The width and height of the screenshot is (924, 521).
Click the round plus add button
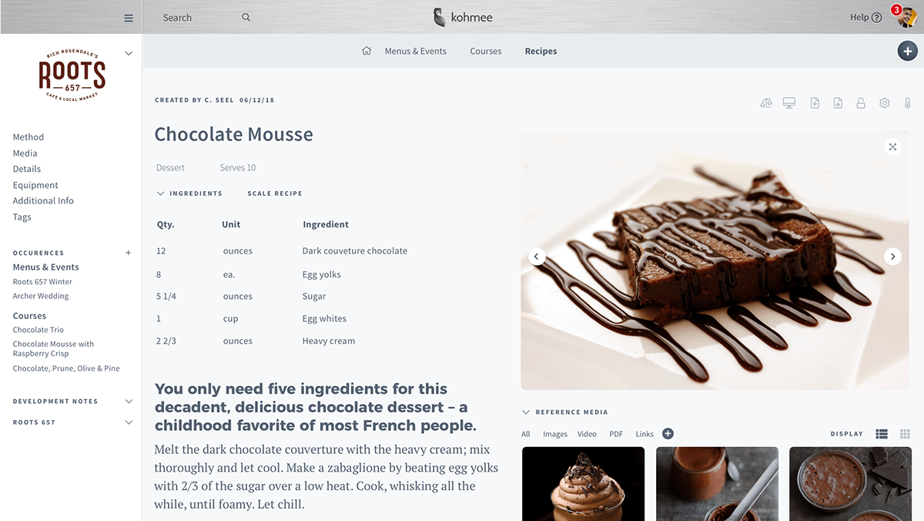click(x=907, y=51)
